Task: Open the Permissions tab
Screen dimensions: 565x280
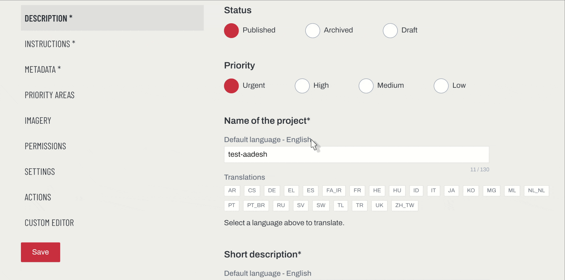Action: point(45,146)
